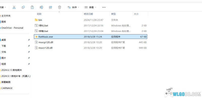Click the 2017/12/24 23:04 date cell
Screen dimensions: 202x98
coord(93,31)
